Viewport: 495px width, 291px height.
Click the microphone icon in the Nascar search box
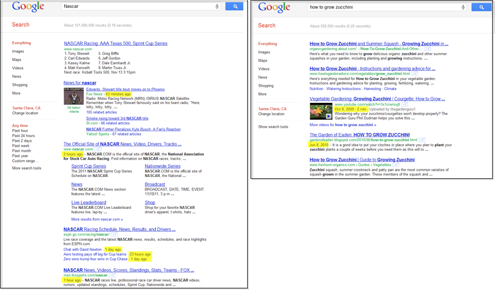point(217,6)
